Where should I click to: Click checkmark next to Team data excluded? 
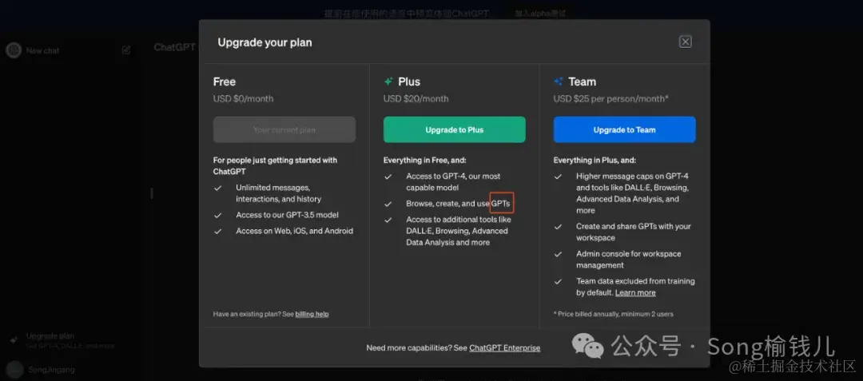pos(558,281)
